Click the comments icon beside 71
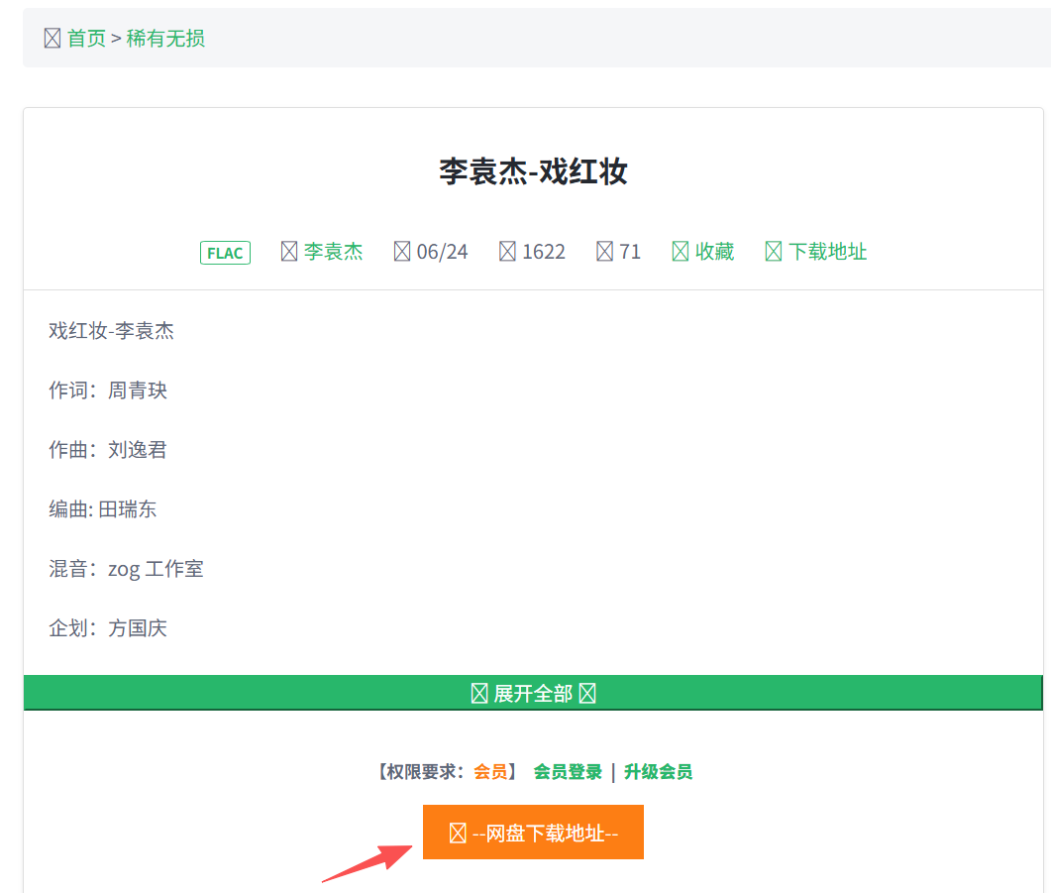This screenshot has height=893, width=1051. (605, 252)
